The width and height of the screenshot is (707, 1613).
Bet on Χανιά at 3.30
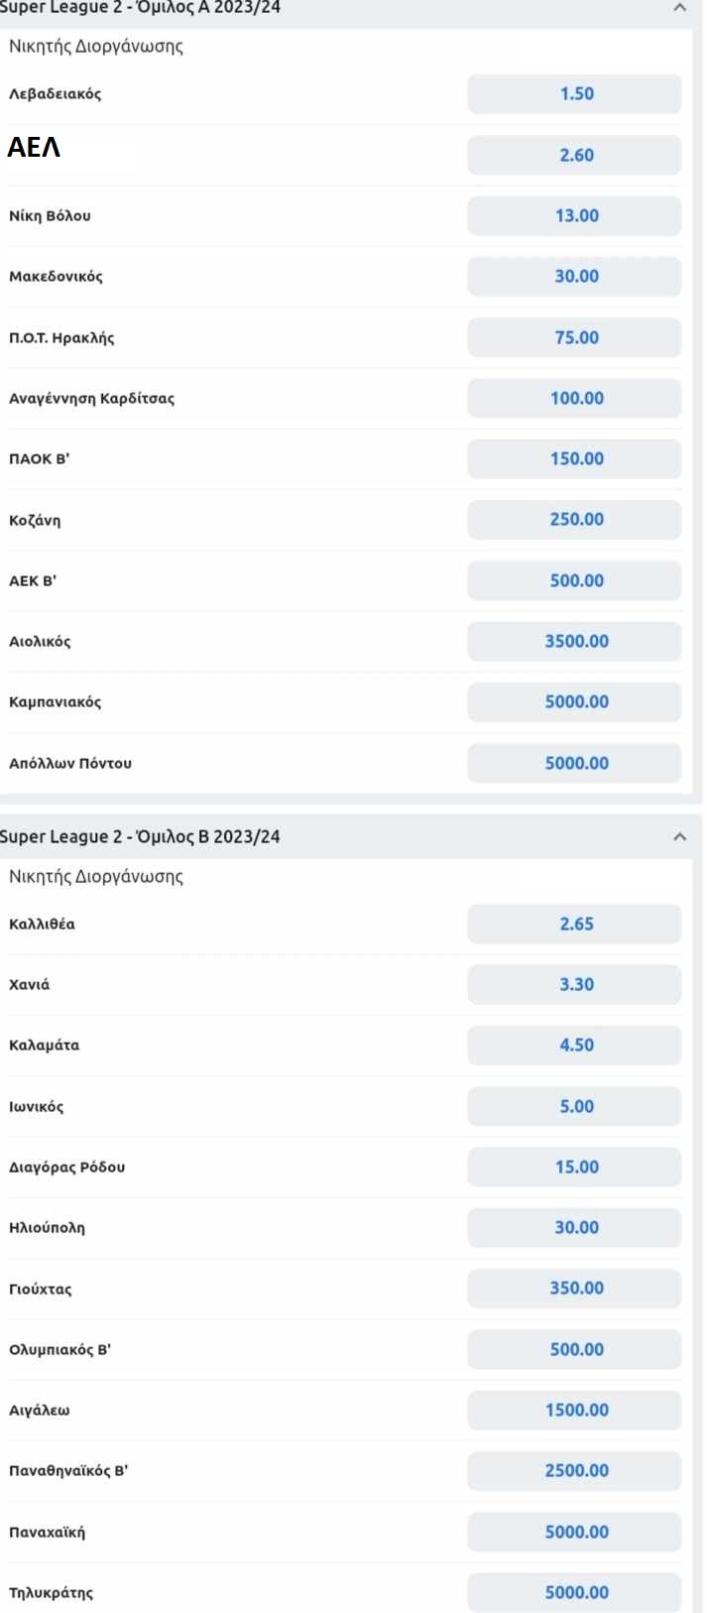(x=575, y=984)
